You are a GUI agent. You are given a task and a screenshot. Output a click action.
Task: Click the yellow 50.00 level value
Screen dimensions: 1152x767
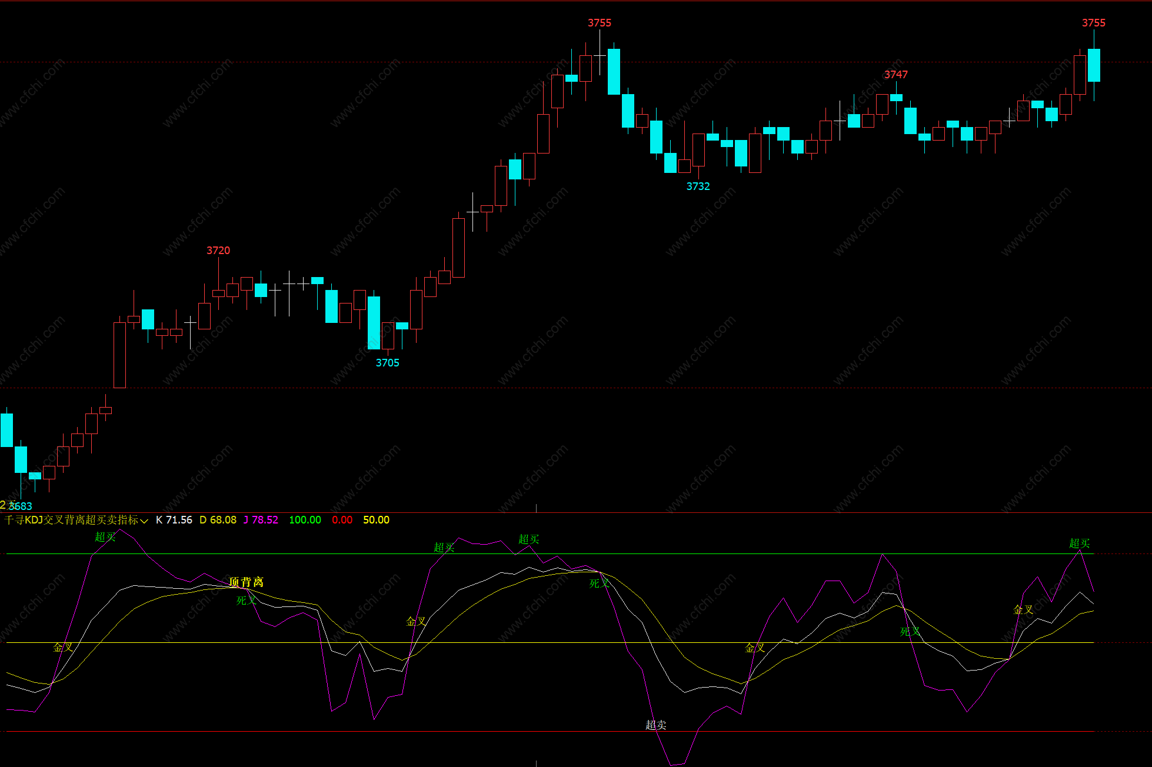[376, 520]
